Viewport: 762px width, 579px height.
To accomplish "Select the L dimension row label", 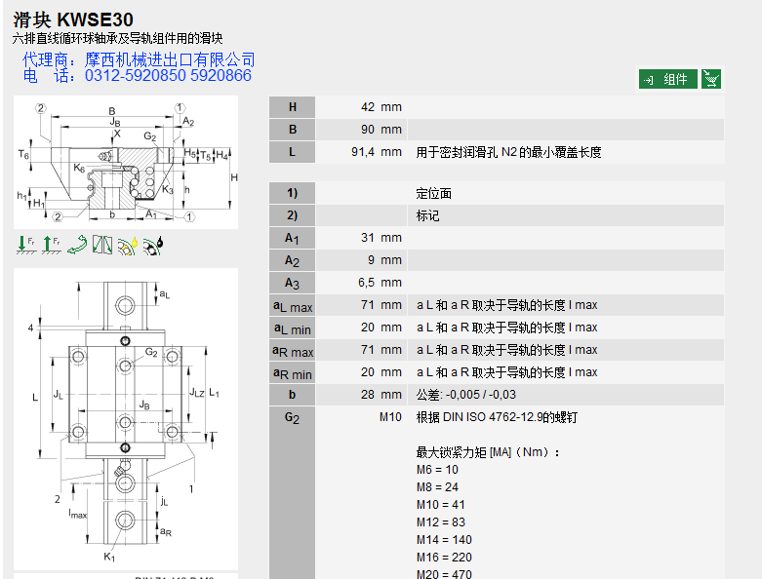I will point(293,152).
